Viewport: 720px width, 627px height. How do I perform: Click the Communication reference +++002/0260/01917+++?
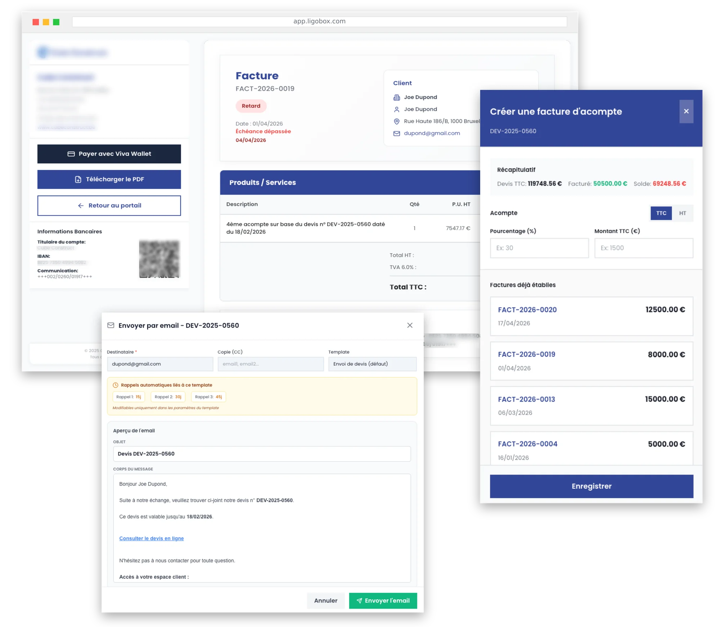(x=65, y=277)
